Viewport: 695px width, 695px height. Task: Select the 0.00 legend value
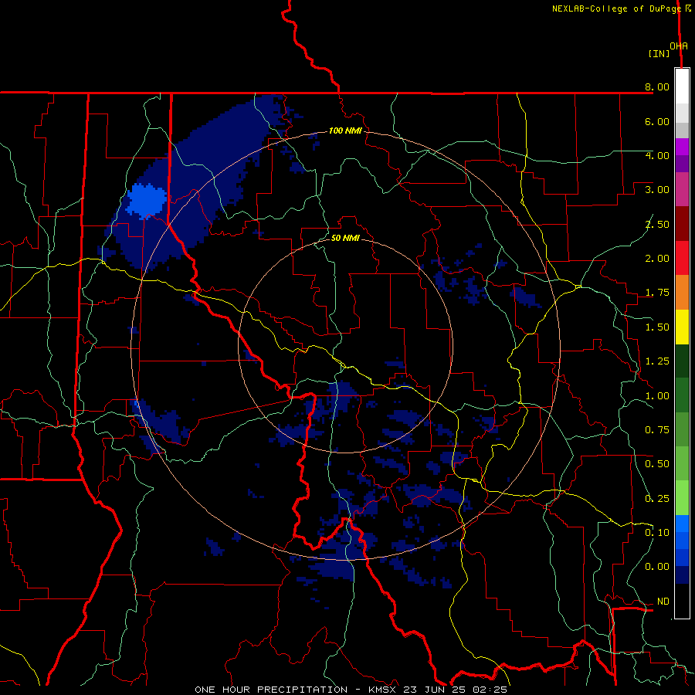coord(657,567)
